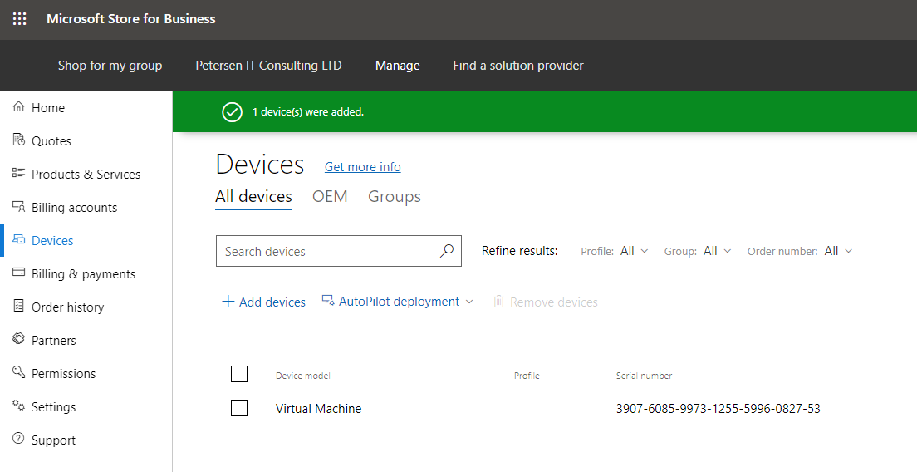This screenshot has width=917, height=472.
Task: Click the AutoPilot deployment device icon
Action: coord(328,301)
